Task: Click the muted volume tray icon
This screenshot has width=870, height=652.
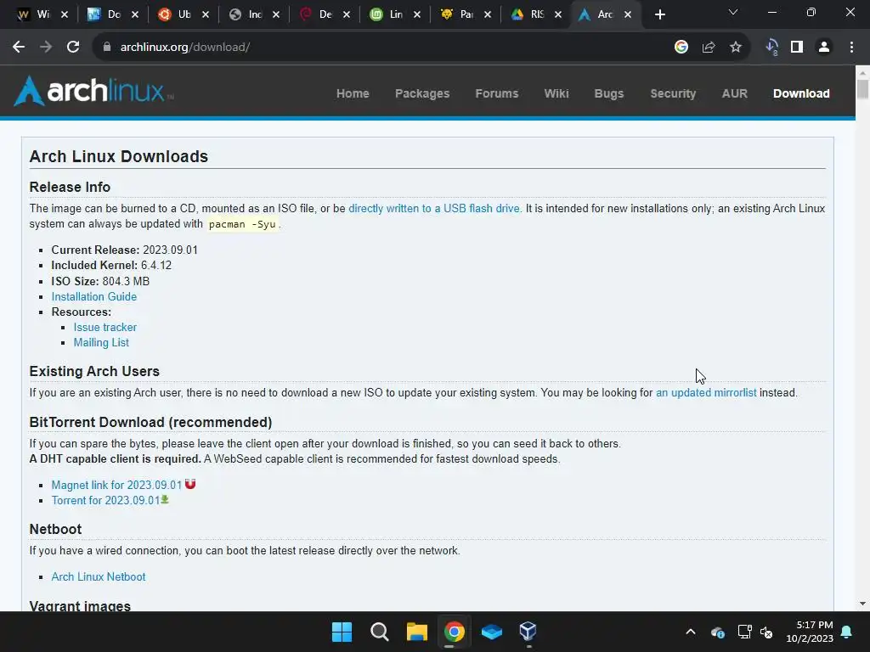Action: 767,632
